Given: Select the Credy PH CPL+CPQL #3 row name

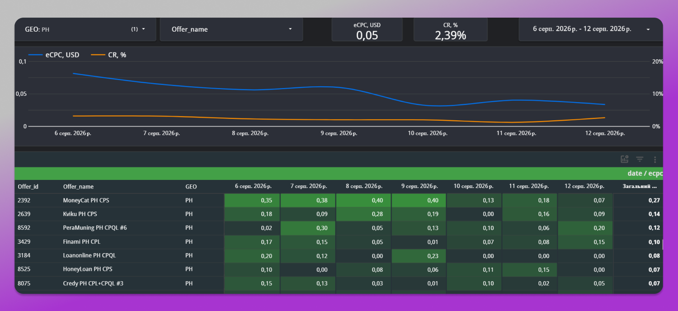Looking at the screenshot, I should pyautogui.click(x=93, y=283).
